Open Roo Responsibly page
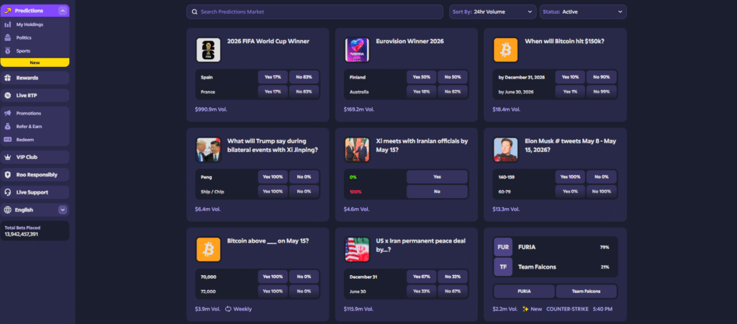This screenshot has height=324, width=737. tap(35, 174)
